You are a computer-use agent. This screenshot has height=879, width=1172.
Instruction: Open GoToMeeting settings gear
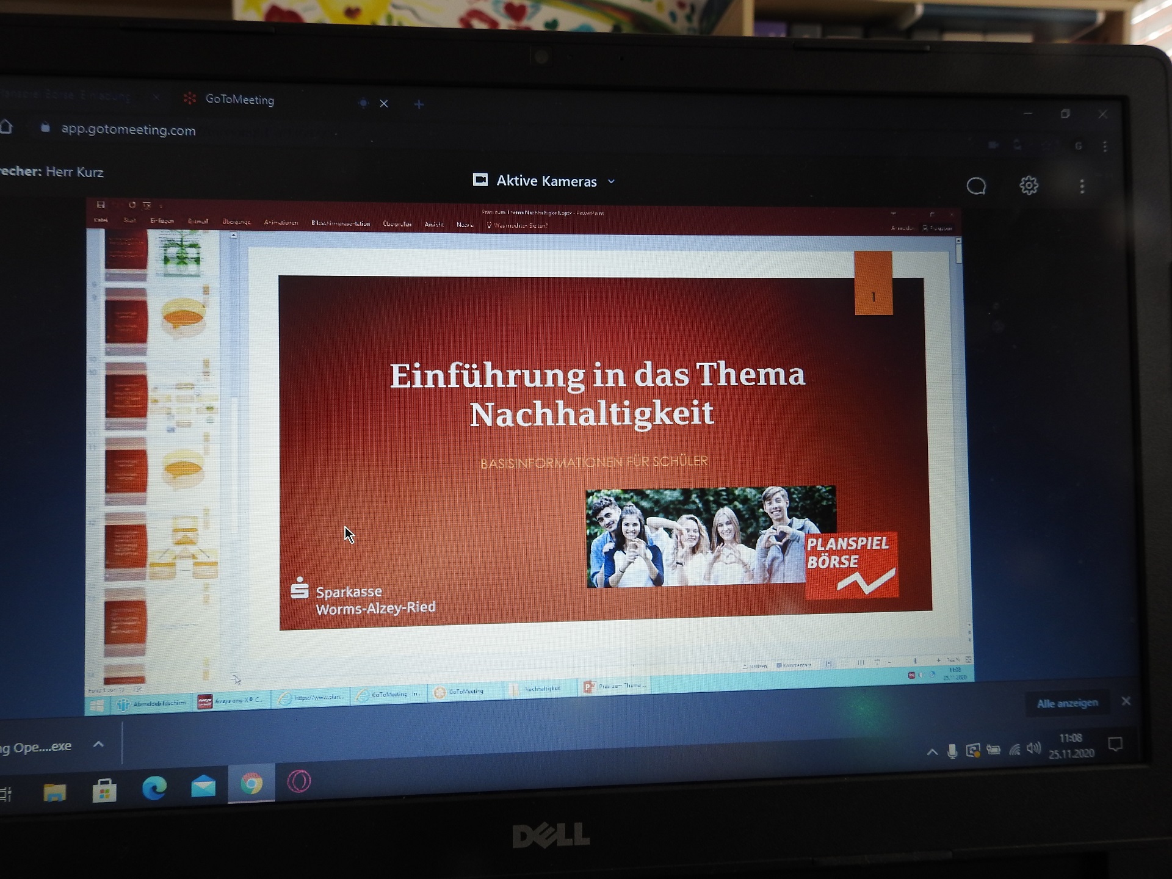(x=1029, y=185)
